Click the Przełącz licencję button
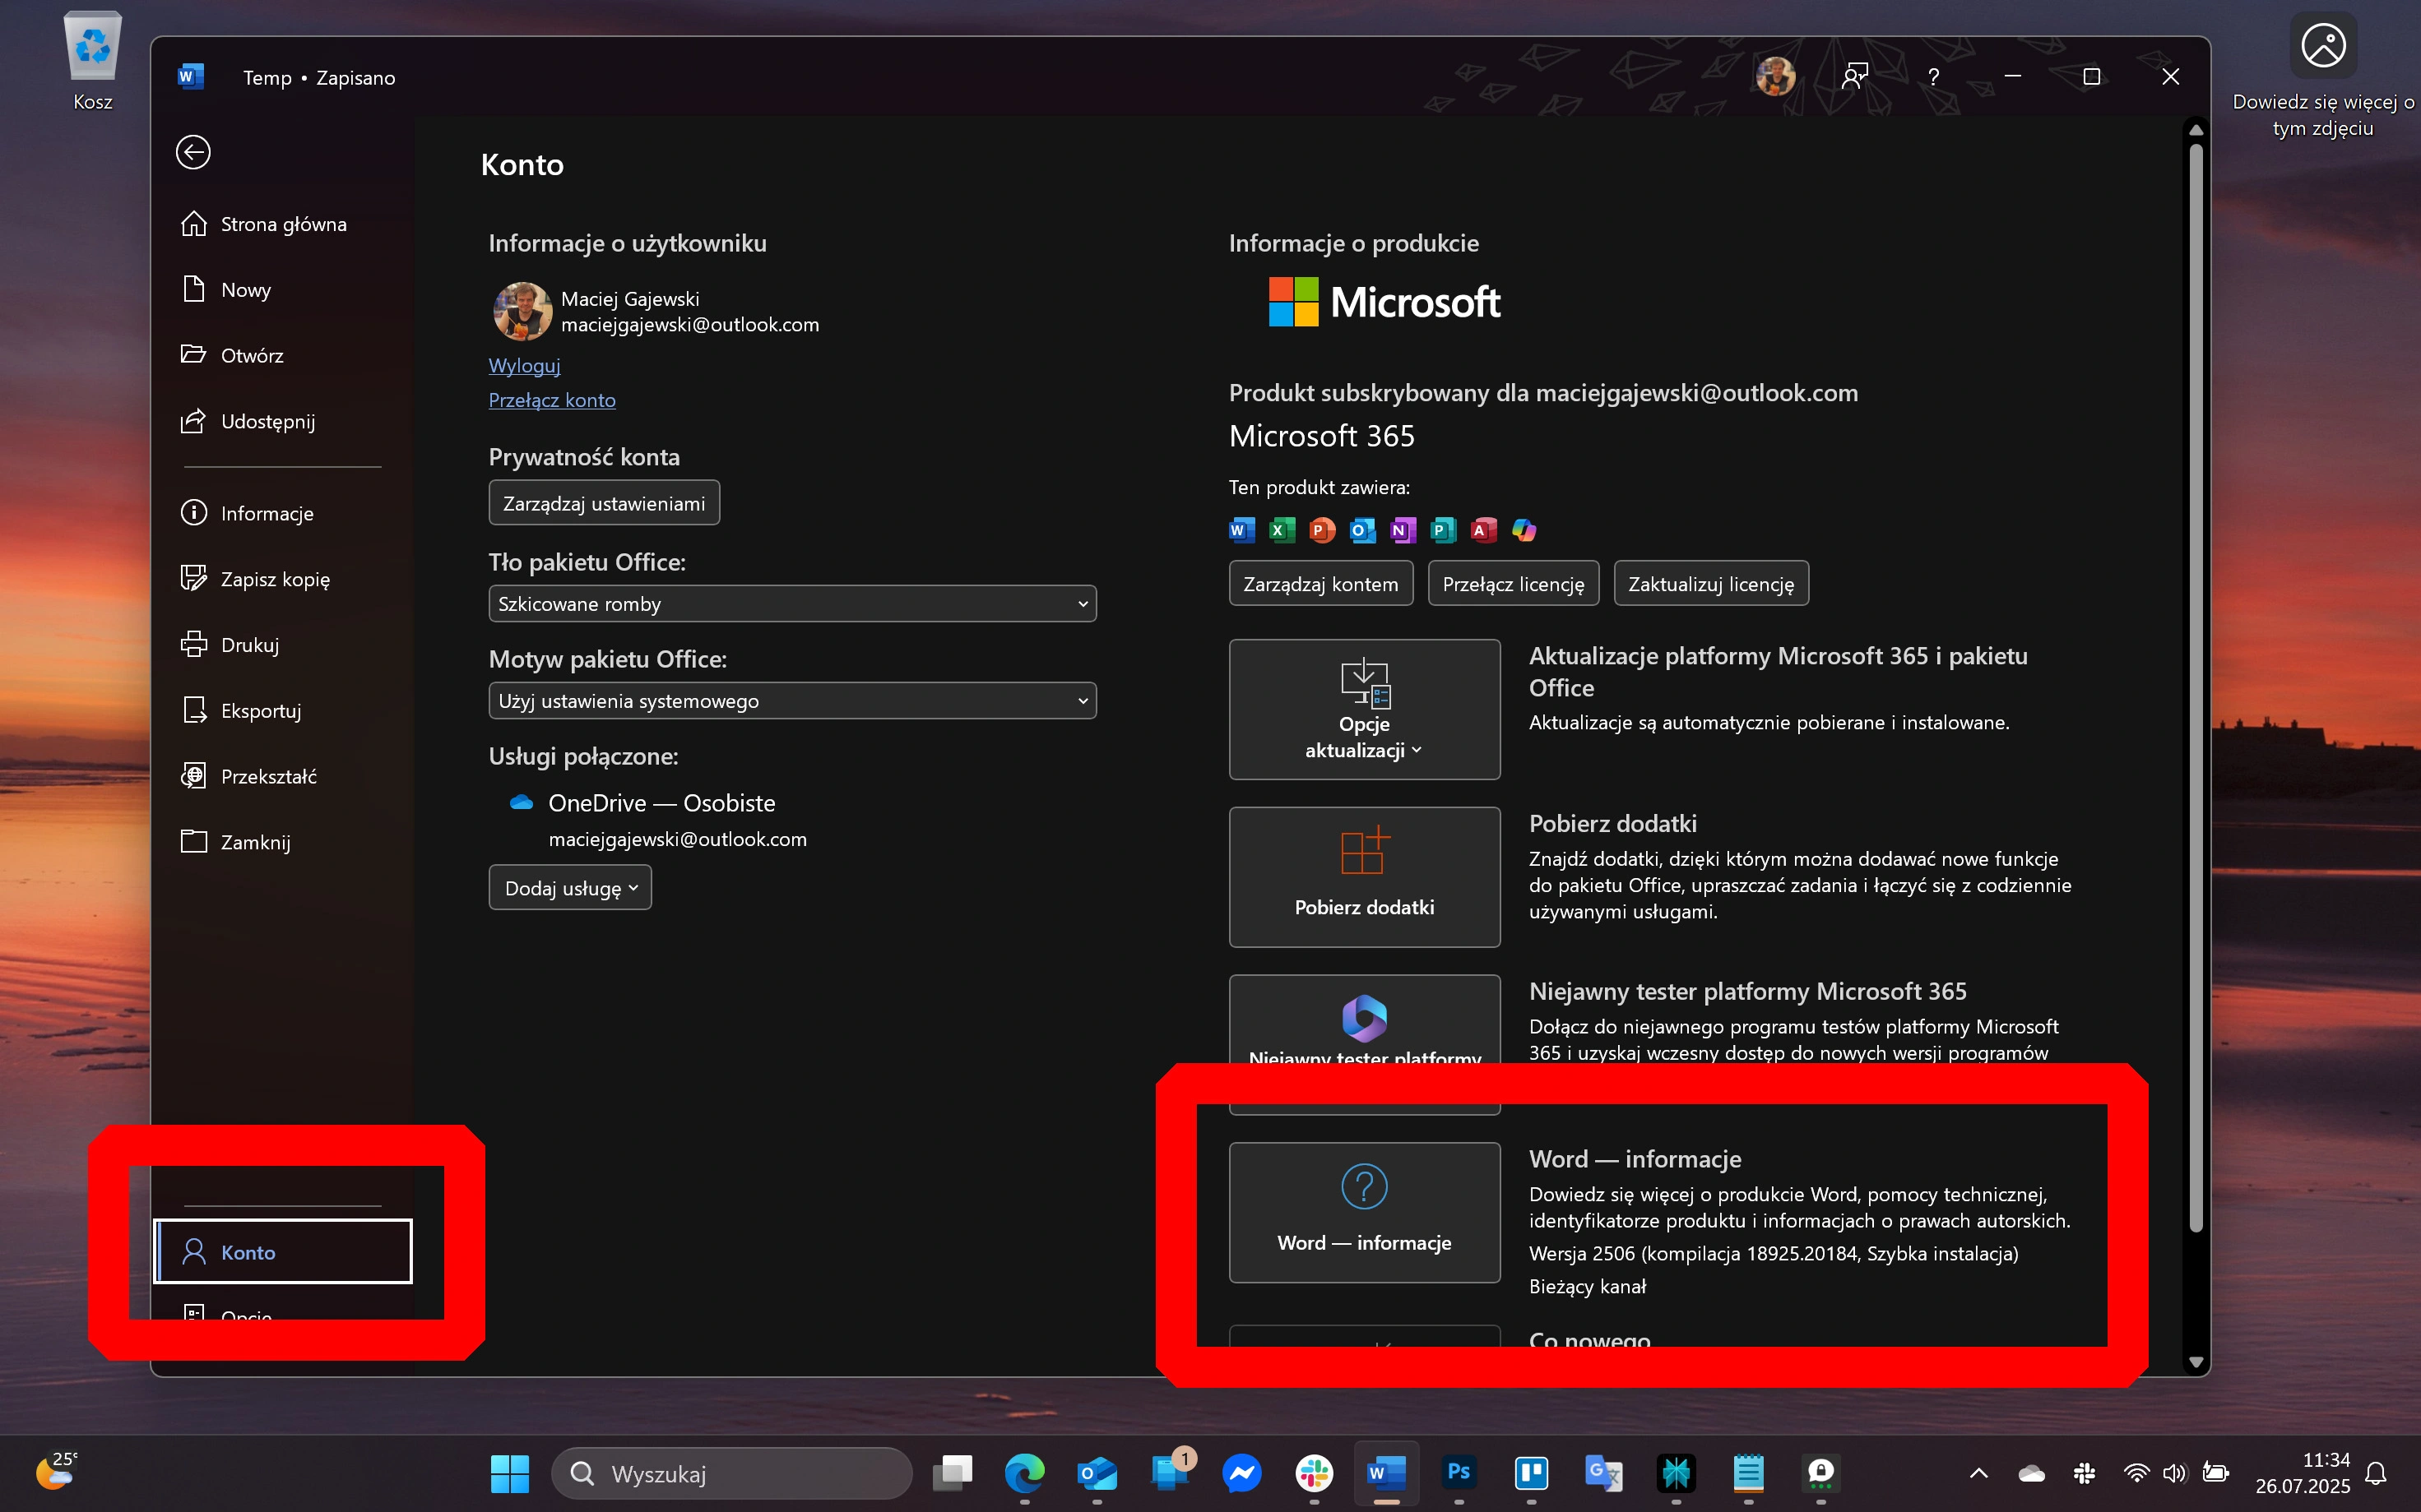The width and height of the screenshot is (2421, 1512). pyautogui.click(x=1514, y=584)
